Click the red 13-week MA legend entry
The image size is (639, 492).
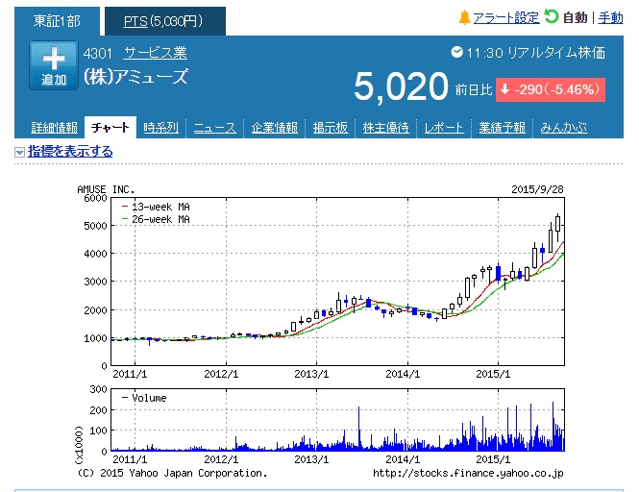(x=154, y=206)
